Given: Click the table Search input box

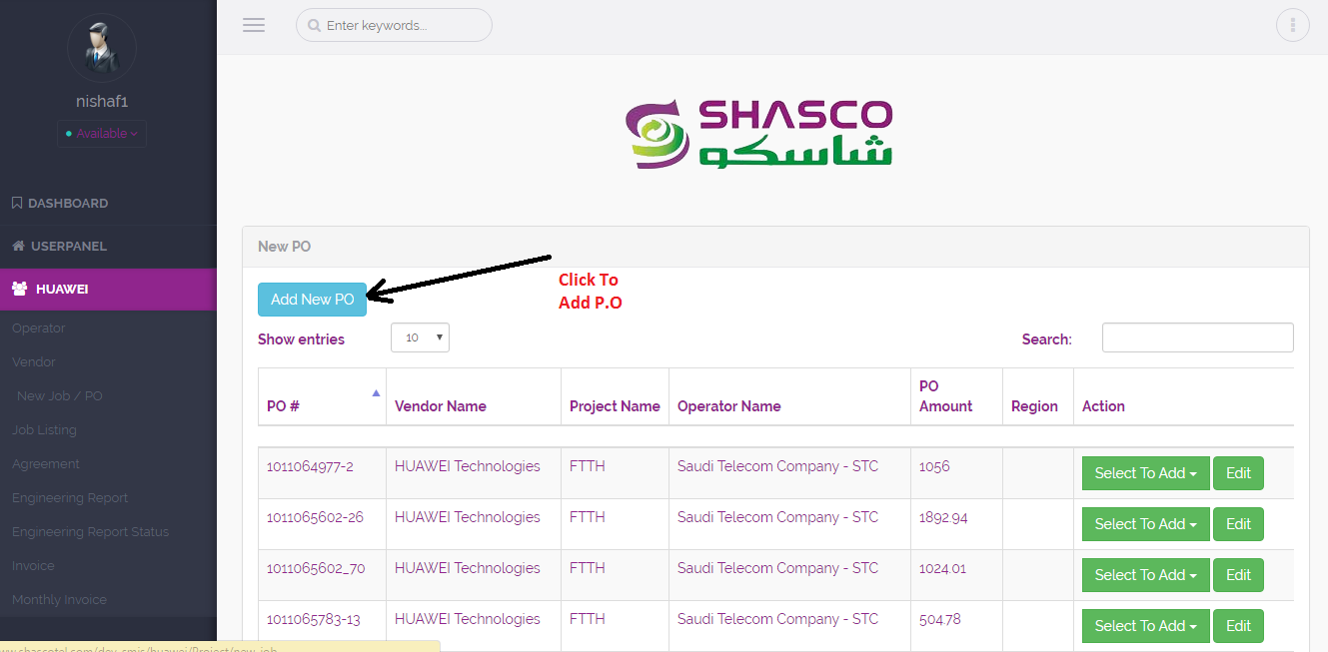Looking at the screenshot, I should coord(1197,337).
